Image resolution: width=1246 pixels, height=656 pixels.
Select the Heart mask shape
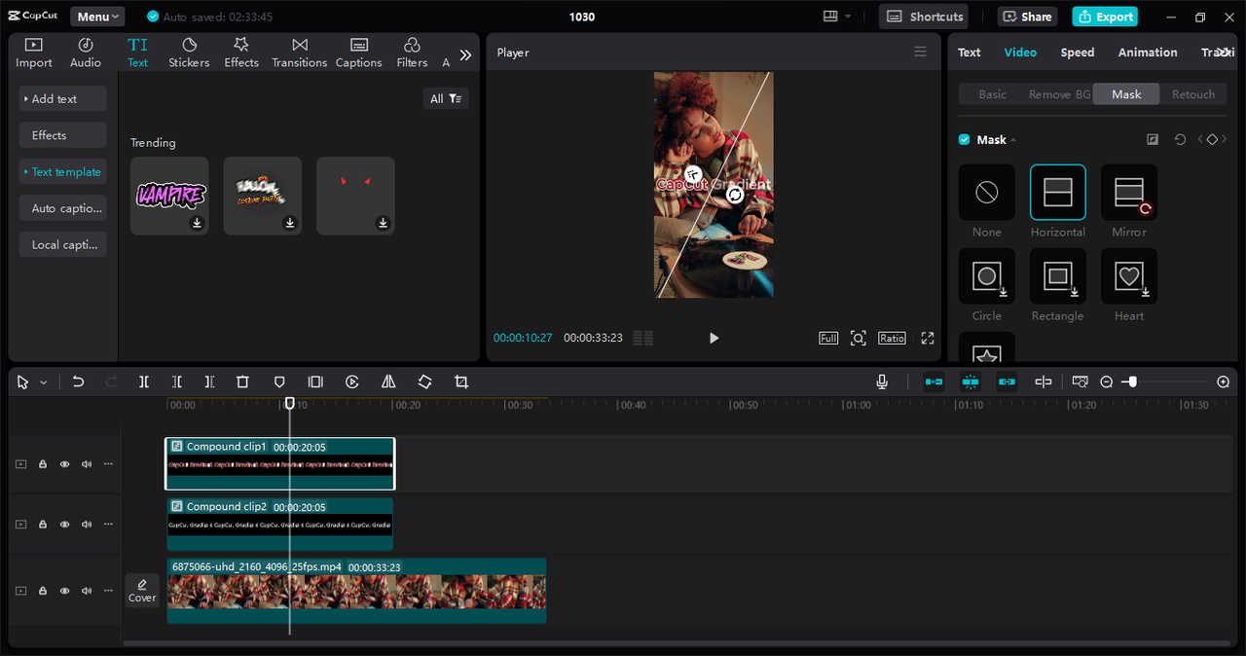tap(1129, 277)
